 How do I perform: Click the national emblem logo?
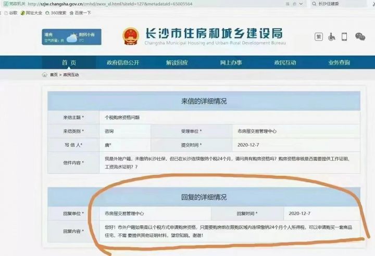pyautogui.click(x=131, y=36)
